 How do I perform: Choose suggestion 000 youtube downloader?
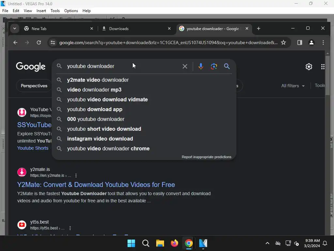point(144,119)
